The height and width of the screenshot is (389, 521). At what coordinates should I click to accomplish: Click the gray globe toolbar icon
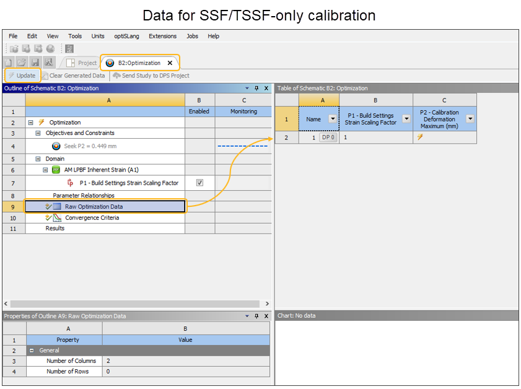pos(51,49)
